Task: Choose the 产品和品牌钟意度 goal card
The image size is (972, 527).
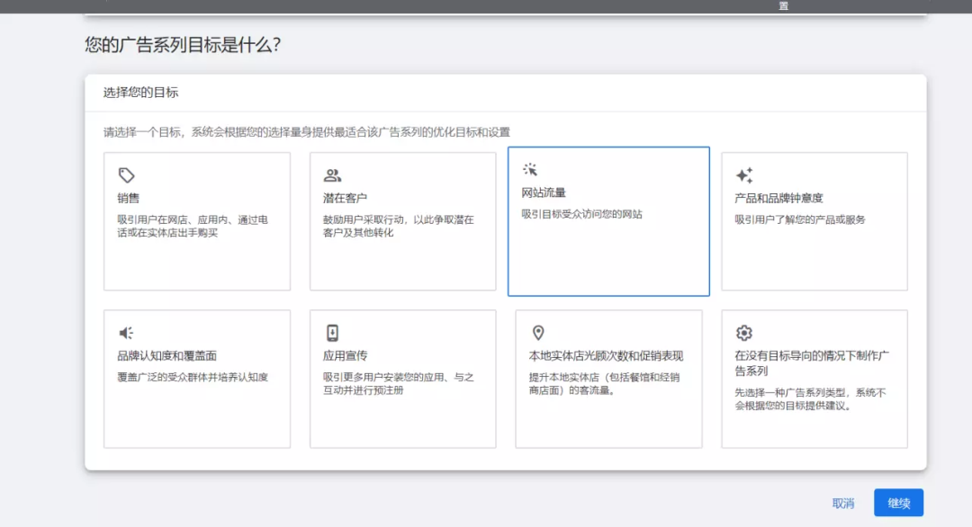Action: click(x=814, y=220)
